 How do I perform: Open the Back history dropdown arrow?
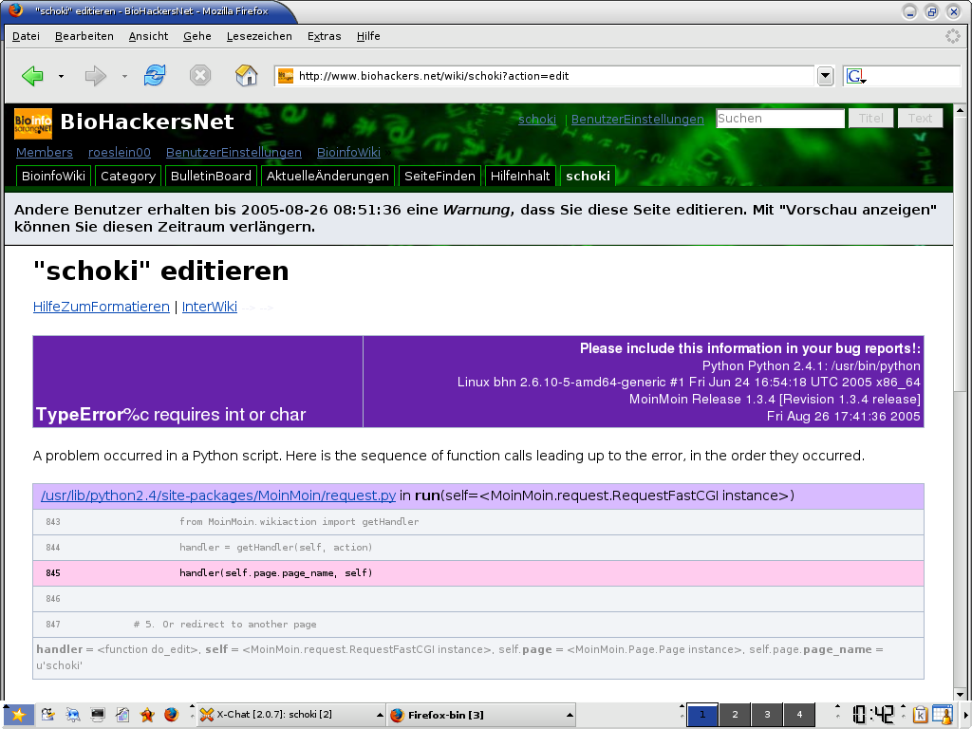tap(62, 76)
